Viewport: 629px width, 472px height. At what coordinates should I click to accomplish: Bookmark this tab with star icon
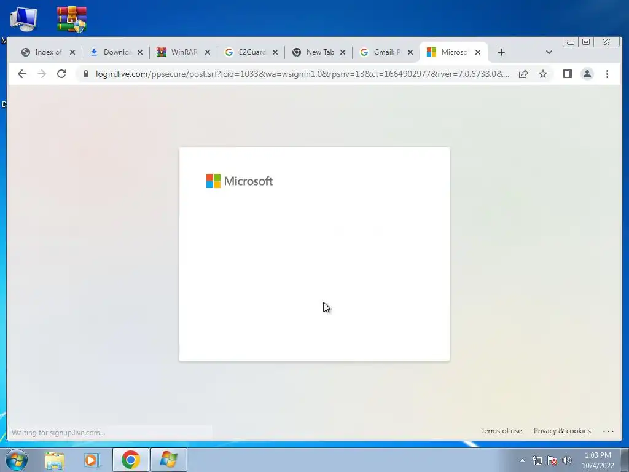pos(543,74)
